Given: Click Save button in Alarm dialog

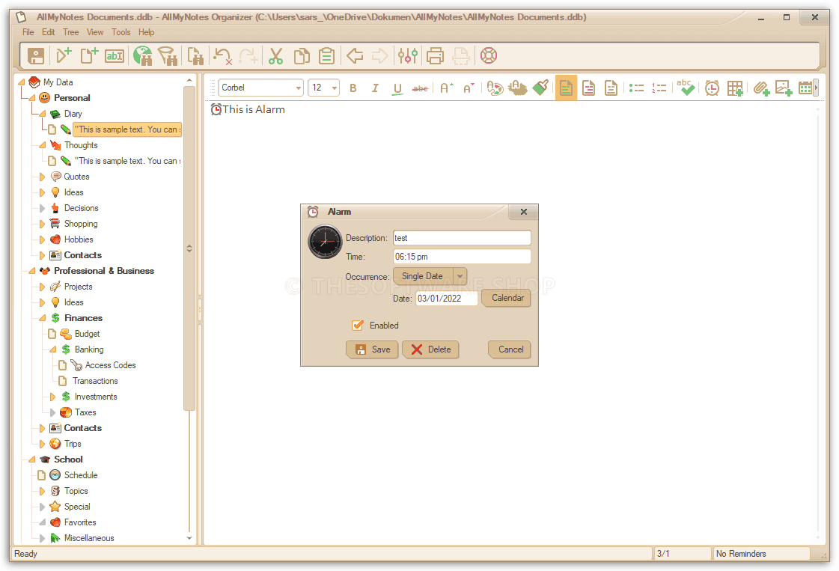Looking at the screenshot, I should coord(372,349).
